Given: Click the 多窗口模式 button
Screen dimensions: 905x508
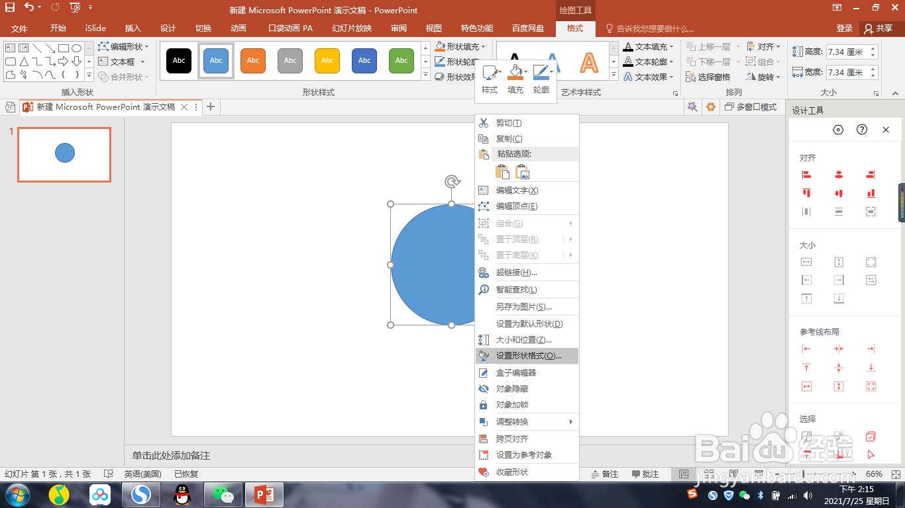Looking at the screenshot, I should click(x=751, y=106).
